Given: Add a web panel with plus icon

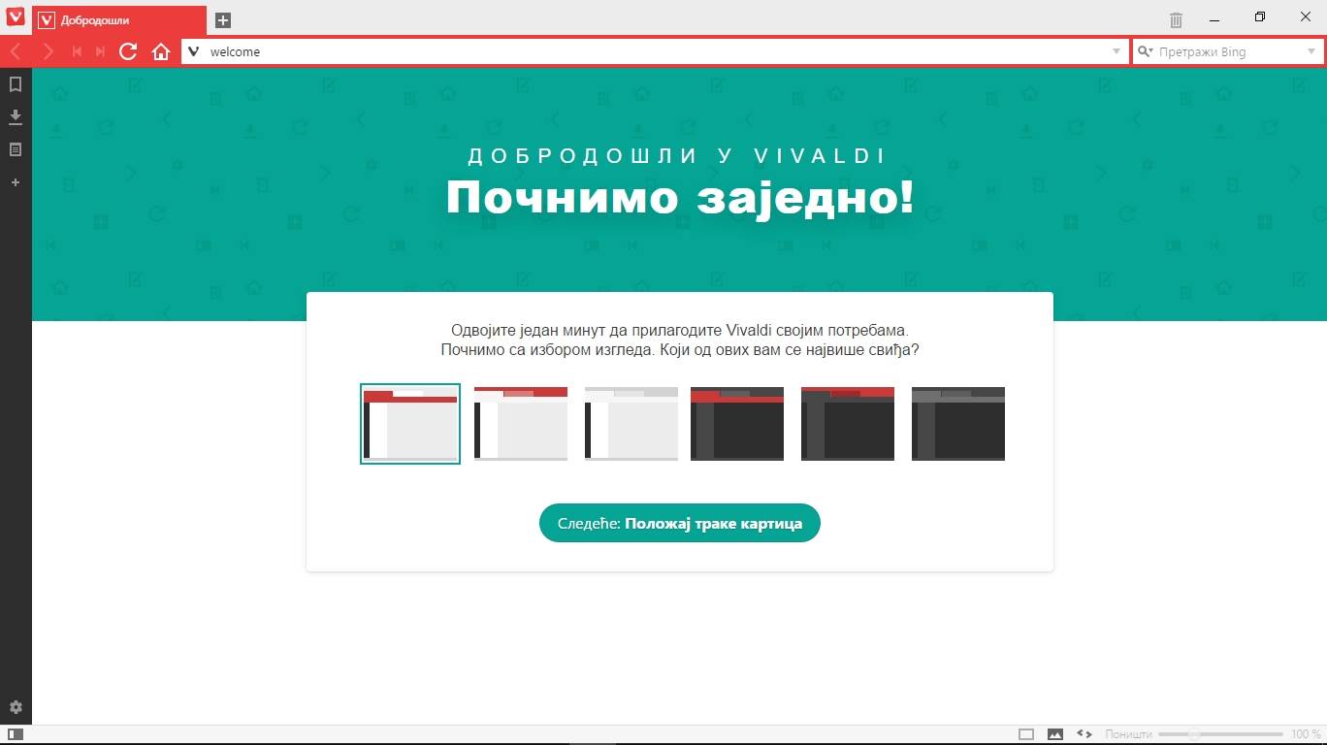Looking at the screenshot, I should coord(16,182).
